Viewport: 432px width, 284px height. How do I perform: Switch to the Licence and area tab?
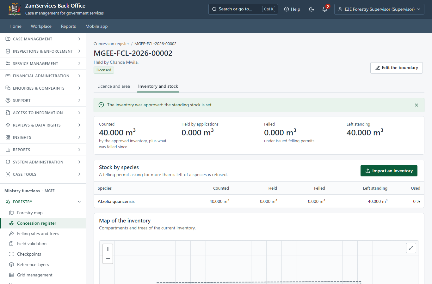pyautogui.click(x=114, y=86)
